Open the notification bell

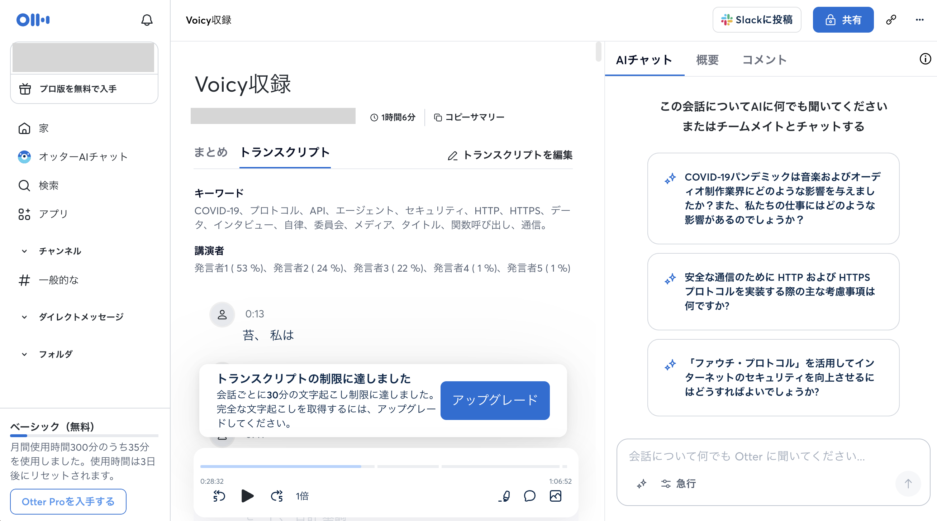pyautogui.click(x=147, y=20)
